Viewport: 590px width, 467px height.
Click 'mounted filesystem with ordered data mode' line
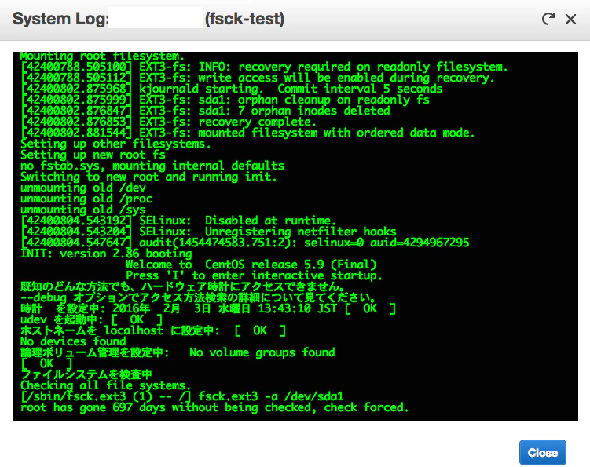pyautogui.click(x=247, y=133)
